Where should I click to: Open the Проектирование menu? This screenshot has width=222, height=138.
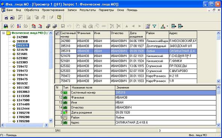coord(53,10)
